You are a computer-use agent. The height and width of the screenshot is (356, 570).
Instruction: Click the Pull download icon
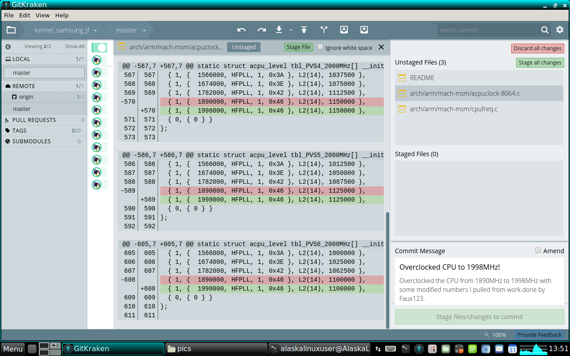[x=279, y=30]
